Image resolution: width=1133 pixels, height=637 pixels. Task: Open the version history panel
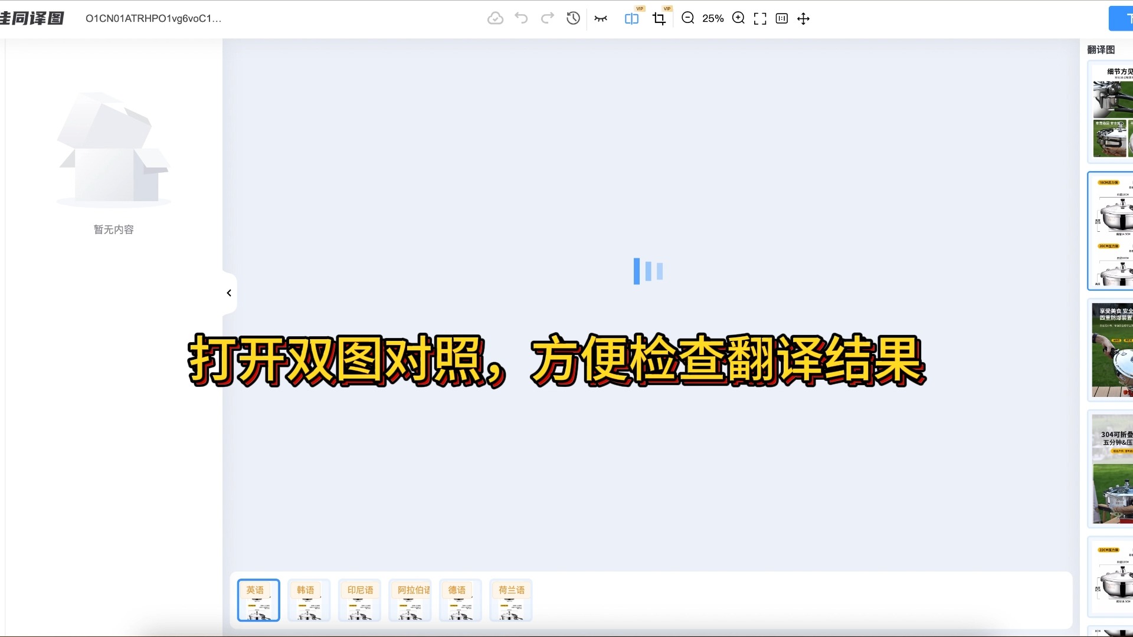(x=572, y=18)
